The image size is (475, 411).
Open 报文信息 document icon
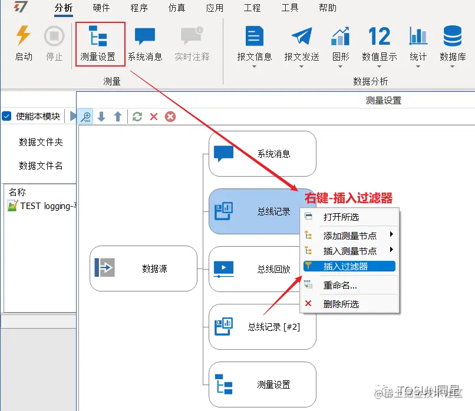coord(255,36)
